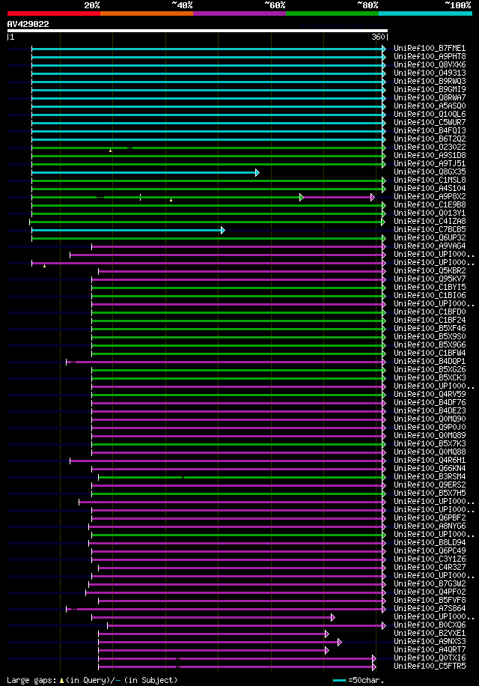
Task: Click the purple bar for UniRef100_A7S864
Action: pos(225,609)
